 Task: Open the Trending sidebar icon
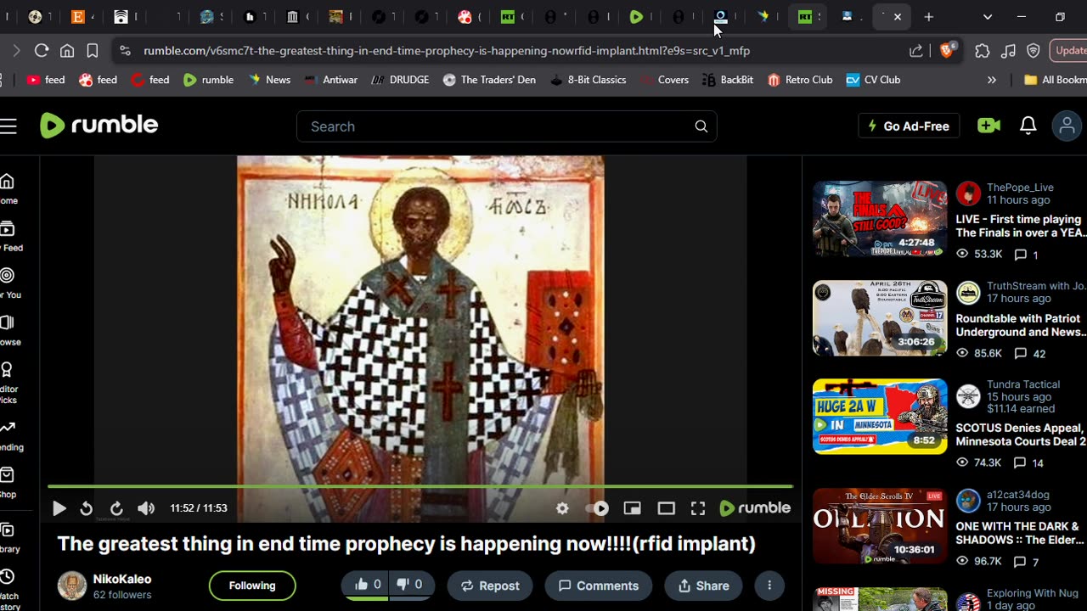(x=8, y=434)
